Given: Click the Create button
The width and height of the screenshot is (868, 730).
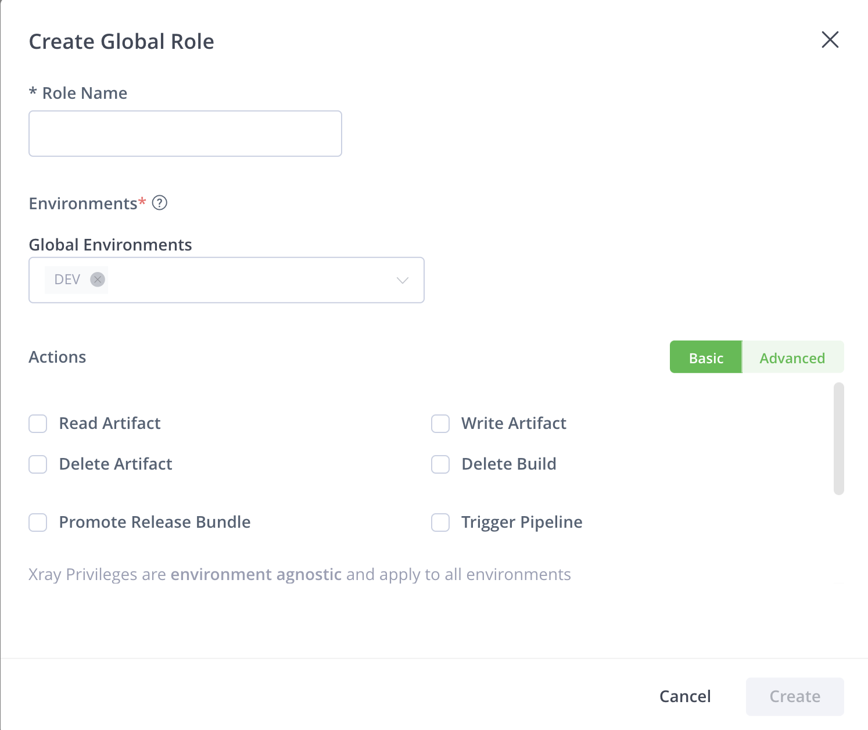Looking at the screenshot, I should (794, 696).
